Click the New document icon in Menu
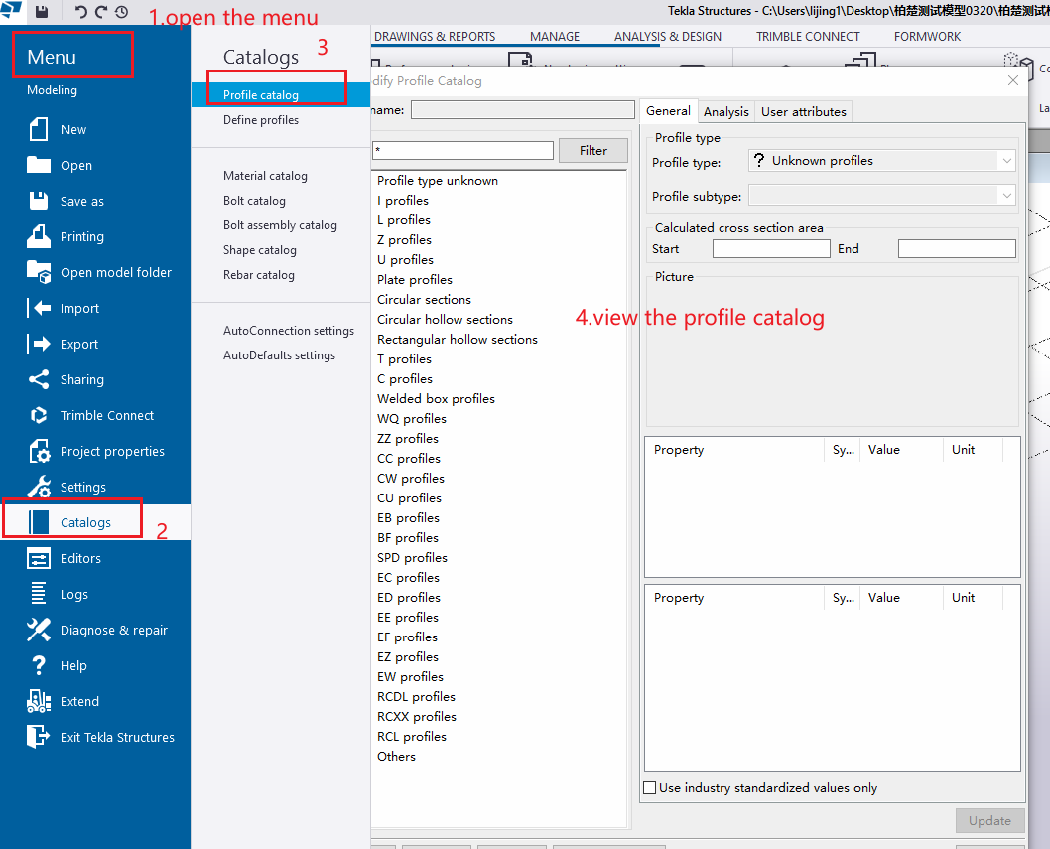The height and width of the screenshot is (849, 1050). (x=39, y=129)
